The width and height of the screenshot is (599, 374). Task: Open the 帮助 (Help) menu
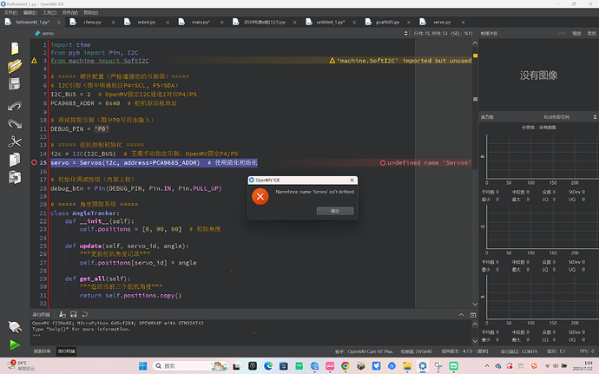(91, 13)
